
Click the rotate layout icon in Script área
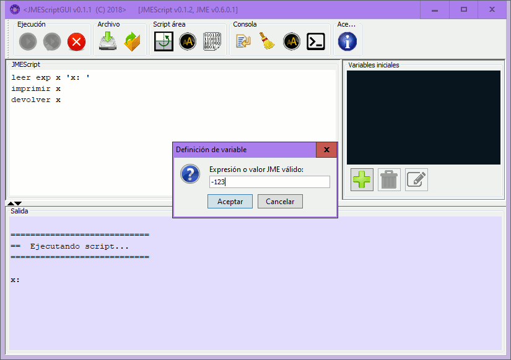(164, 41)
